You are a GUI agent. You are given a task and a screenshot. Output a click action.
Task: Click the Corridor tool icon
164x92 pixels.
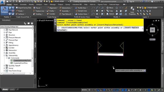pyautogui.click(x=48, y=14)
